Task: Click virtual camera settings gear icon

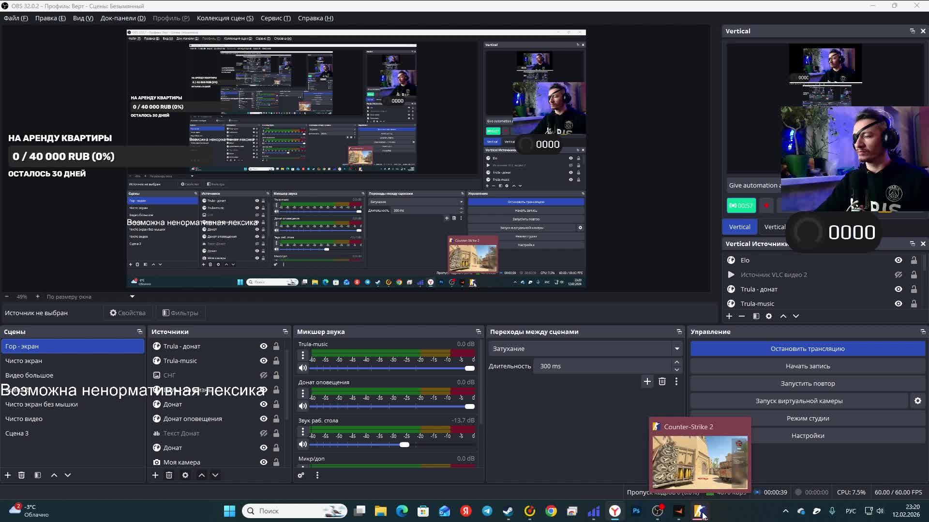Action: [x=917, y=401]
